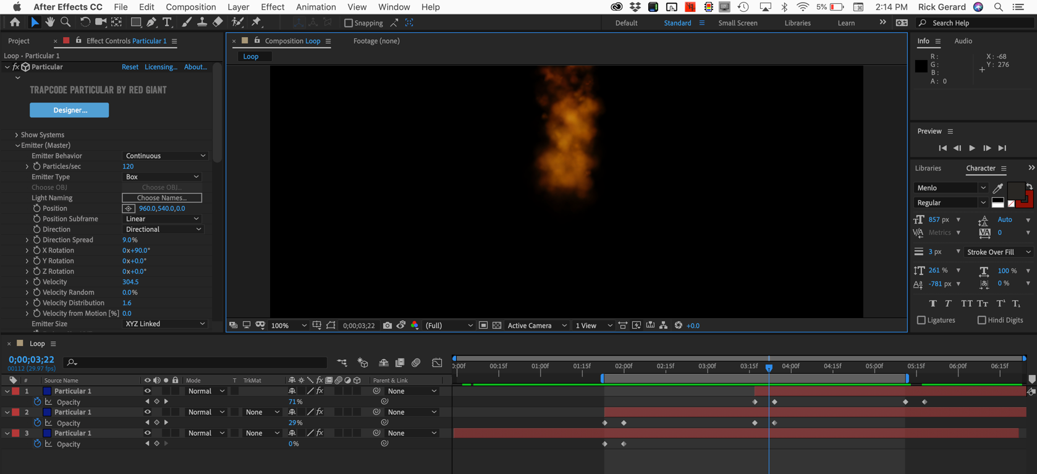Viewport: 1037px width, 474px height.
Task: Open Emitter Type Box dropdown
Action: click(161, 177)
